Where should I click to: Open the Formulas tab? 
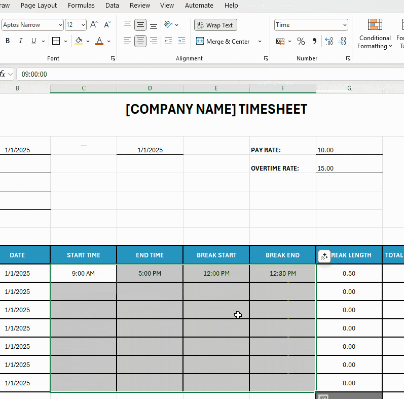(81, 6)
